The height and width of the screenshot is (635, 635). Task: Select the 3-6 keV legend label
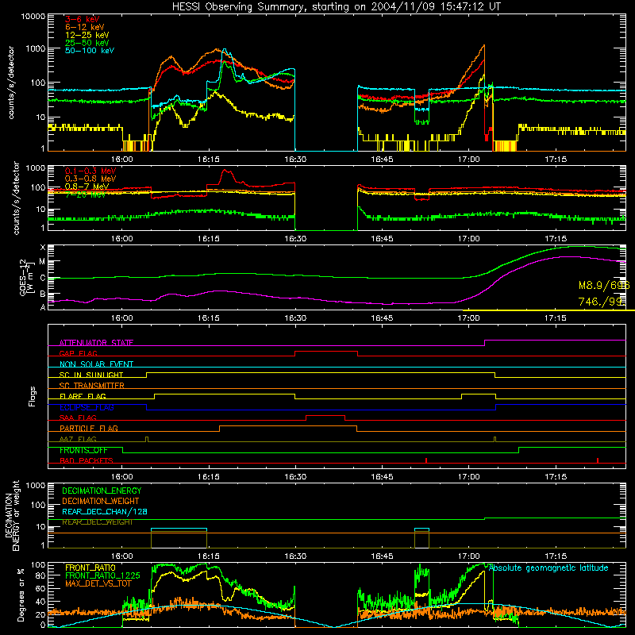(x=83, y=19)
